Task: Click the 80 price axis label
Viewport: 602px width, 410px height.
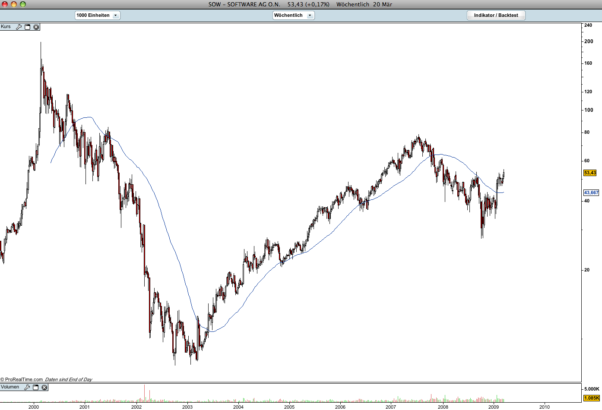Action: coord(587,132)
